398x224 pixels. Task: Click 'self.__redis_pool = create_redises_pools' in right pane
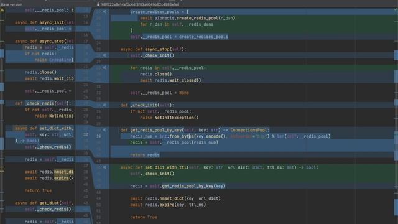tap(179, 37)
